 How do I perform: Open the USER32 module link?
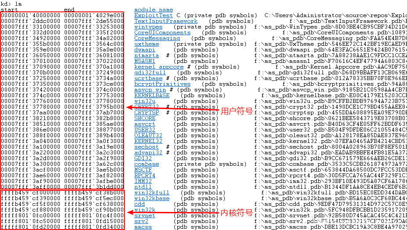[x=145, y=130]
